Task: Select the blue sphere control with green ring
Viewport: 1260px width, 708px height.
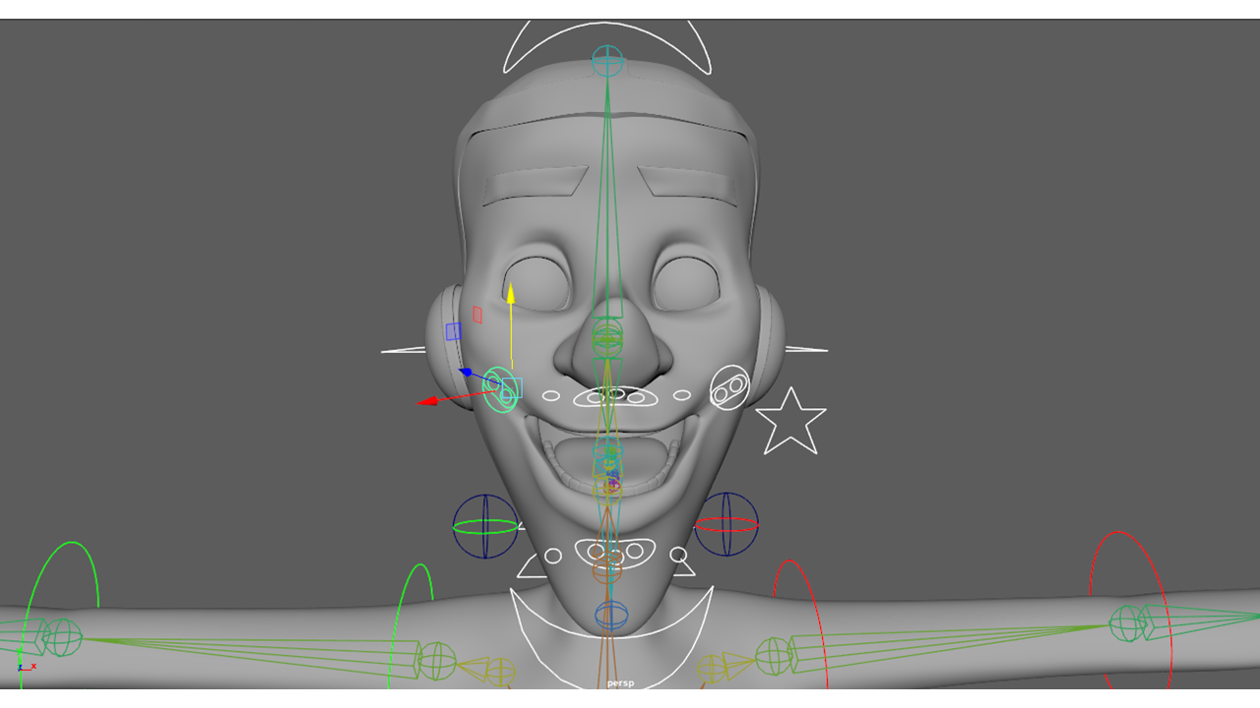Action: (485, 526)
